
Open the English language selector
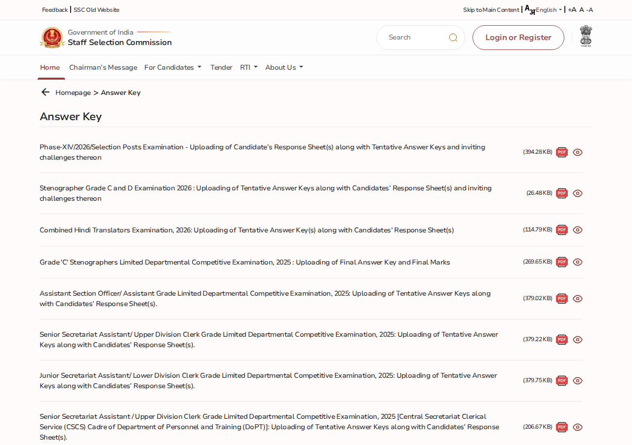(549, 10)
